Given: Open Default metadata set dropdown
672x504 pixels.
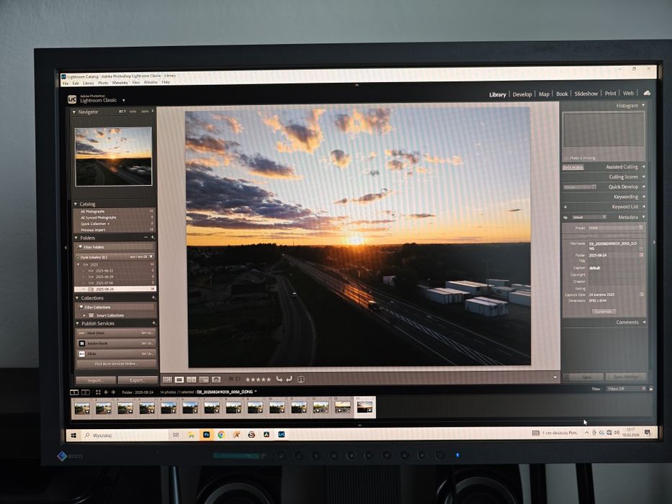Looking at the screenshot, I should pos(589,217).
